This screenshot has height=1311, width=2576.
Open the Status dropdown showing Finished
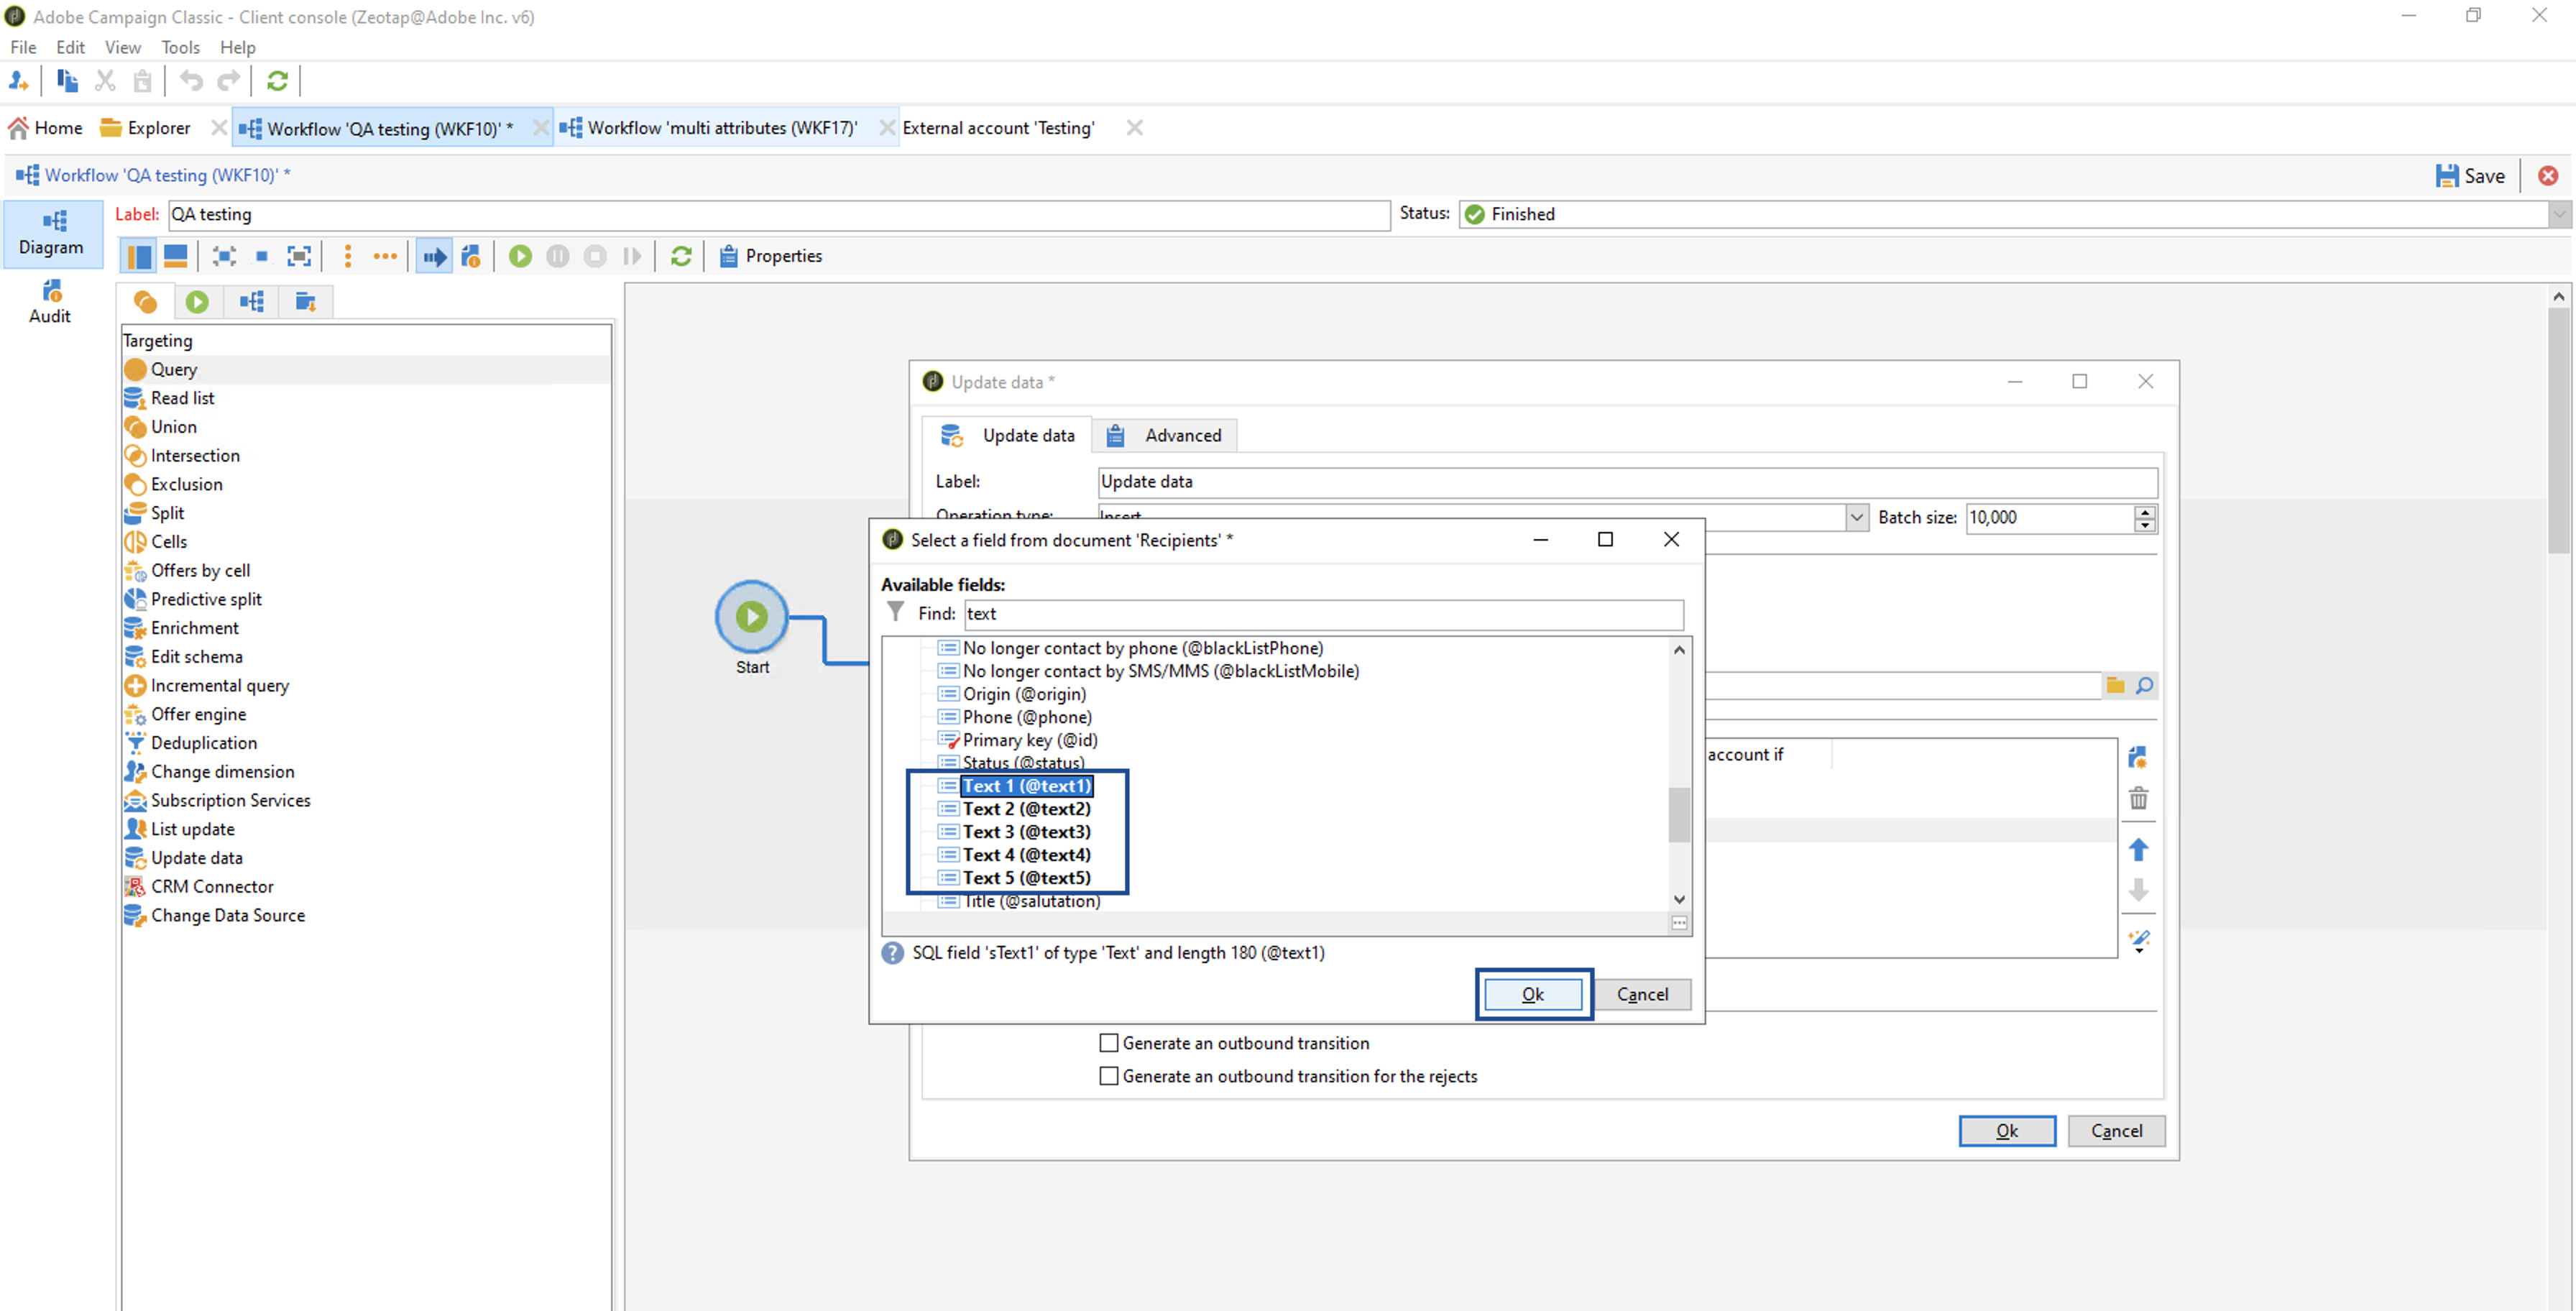[2558, 214]
